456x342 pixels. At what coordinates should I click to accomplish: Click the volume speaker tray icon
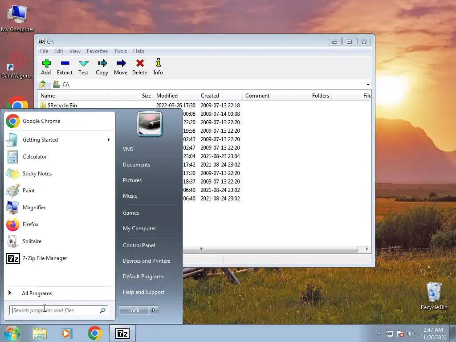pyautogui.click(x=411, y=334)
